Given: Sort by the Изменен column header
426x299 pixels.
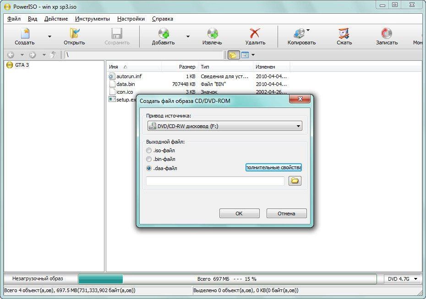Looking at the screenshot, I should tap(272, 67).
